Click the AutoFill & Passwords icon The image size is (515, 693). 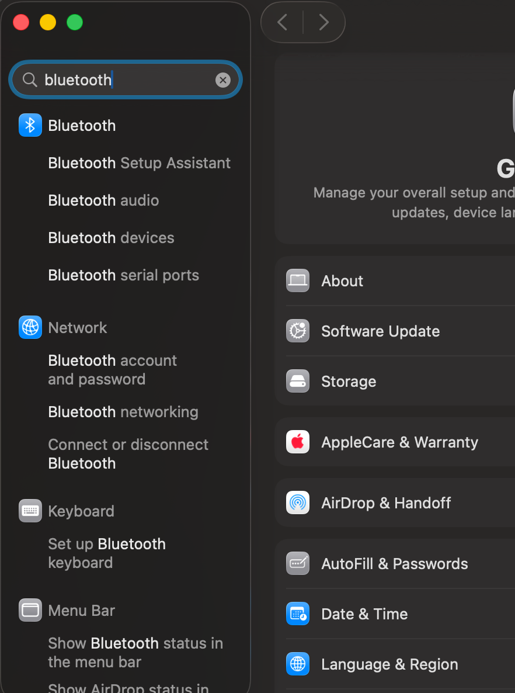tap(298, 563)
